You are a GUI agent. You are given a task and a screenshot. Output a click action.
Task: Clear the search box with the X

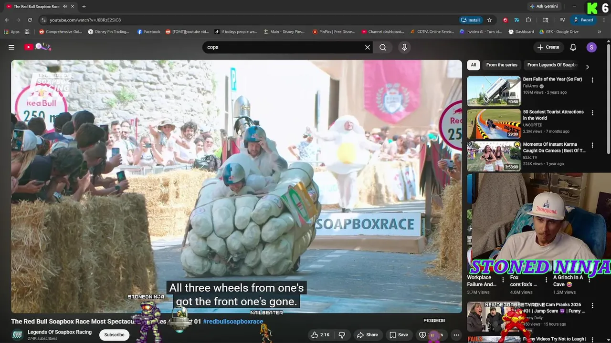tap(368, 47)
